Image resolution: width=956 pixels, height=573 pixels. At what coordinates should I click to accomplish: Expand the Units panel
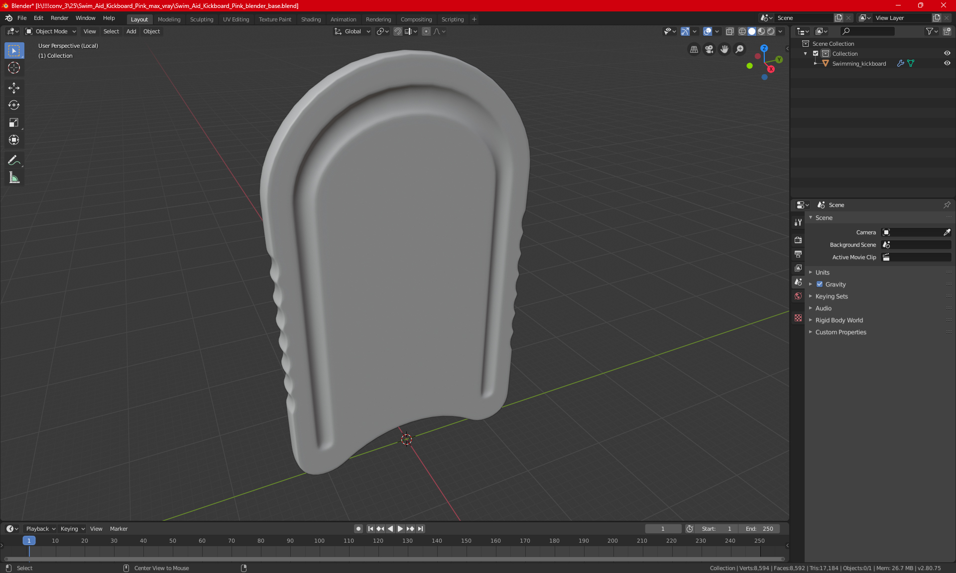pos(822,273)
